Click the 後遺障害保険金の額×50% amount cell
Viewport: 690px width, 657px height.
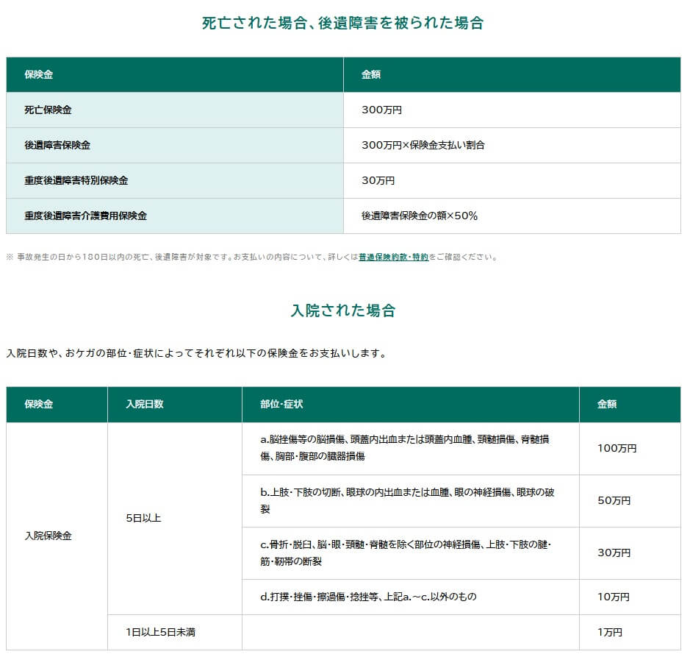[x=419, y=216]
